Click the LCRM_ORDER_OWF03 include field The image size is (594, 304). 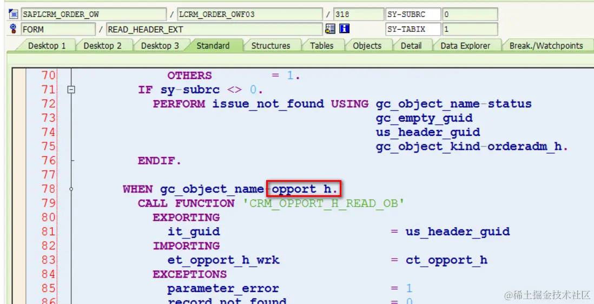(x=250, y=15)
